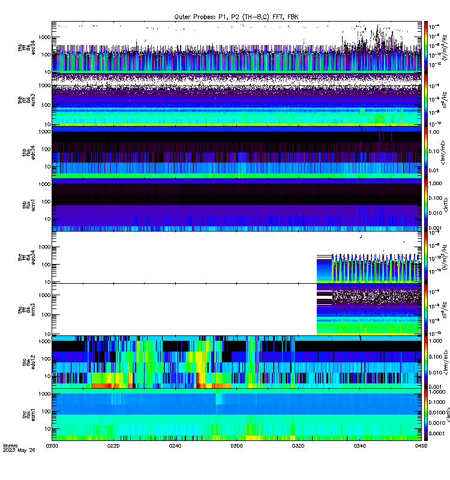Click the plot title 'Outer Probes: P1, P2 (TH-B,C) FFT, FBK'

pos(236,17)
